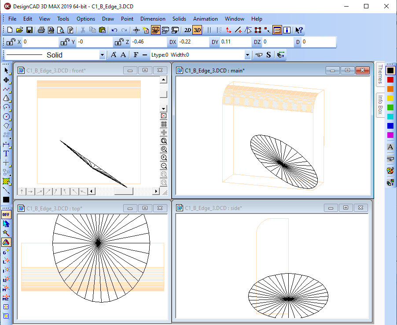Select the Dimension tool in left toolbar
This screenshot has height=325, width=397.
[x=6, y=144]
